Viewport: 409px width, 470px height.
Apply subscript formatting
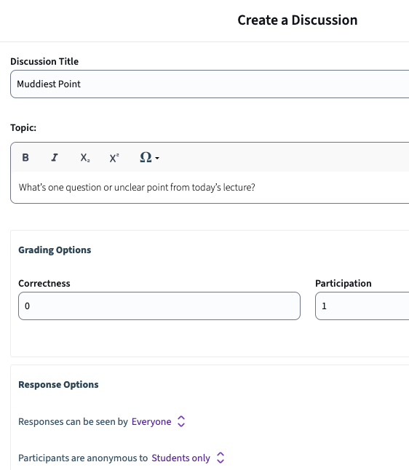point(85,157)
